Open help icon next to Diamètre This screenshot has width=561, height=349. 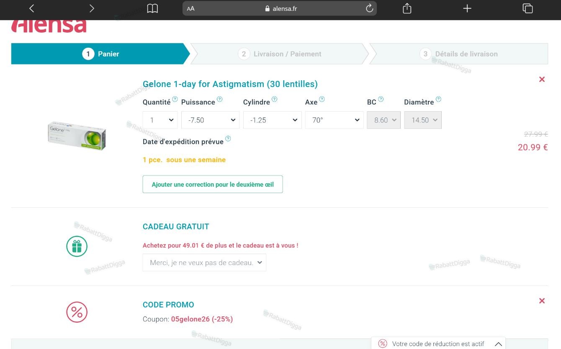438,99
